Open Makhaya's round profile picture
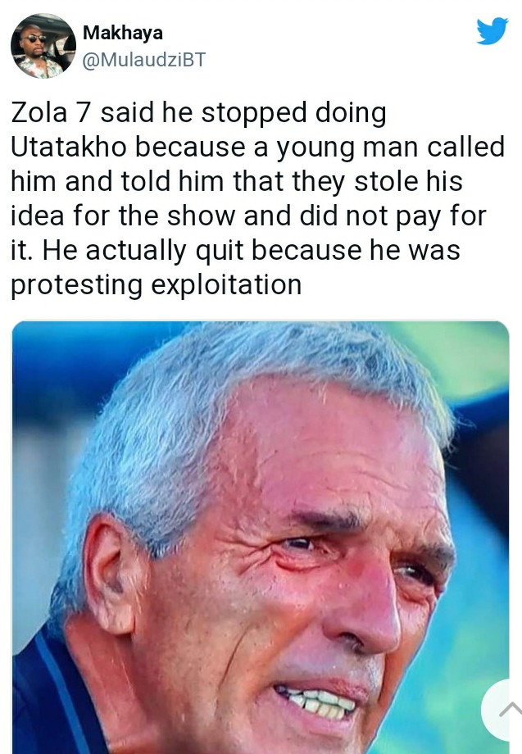This screenshot has width=522, height=754. pos(43,46)
